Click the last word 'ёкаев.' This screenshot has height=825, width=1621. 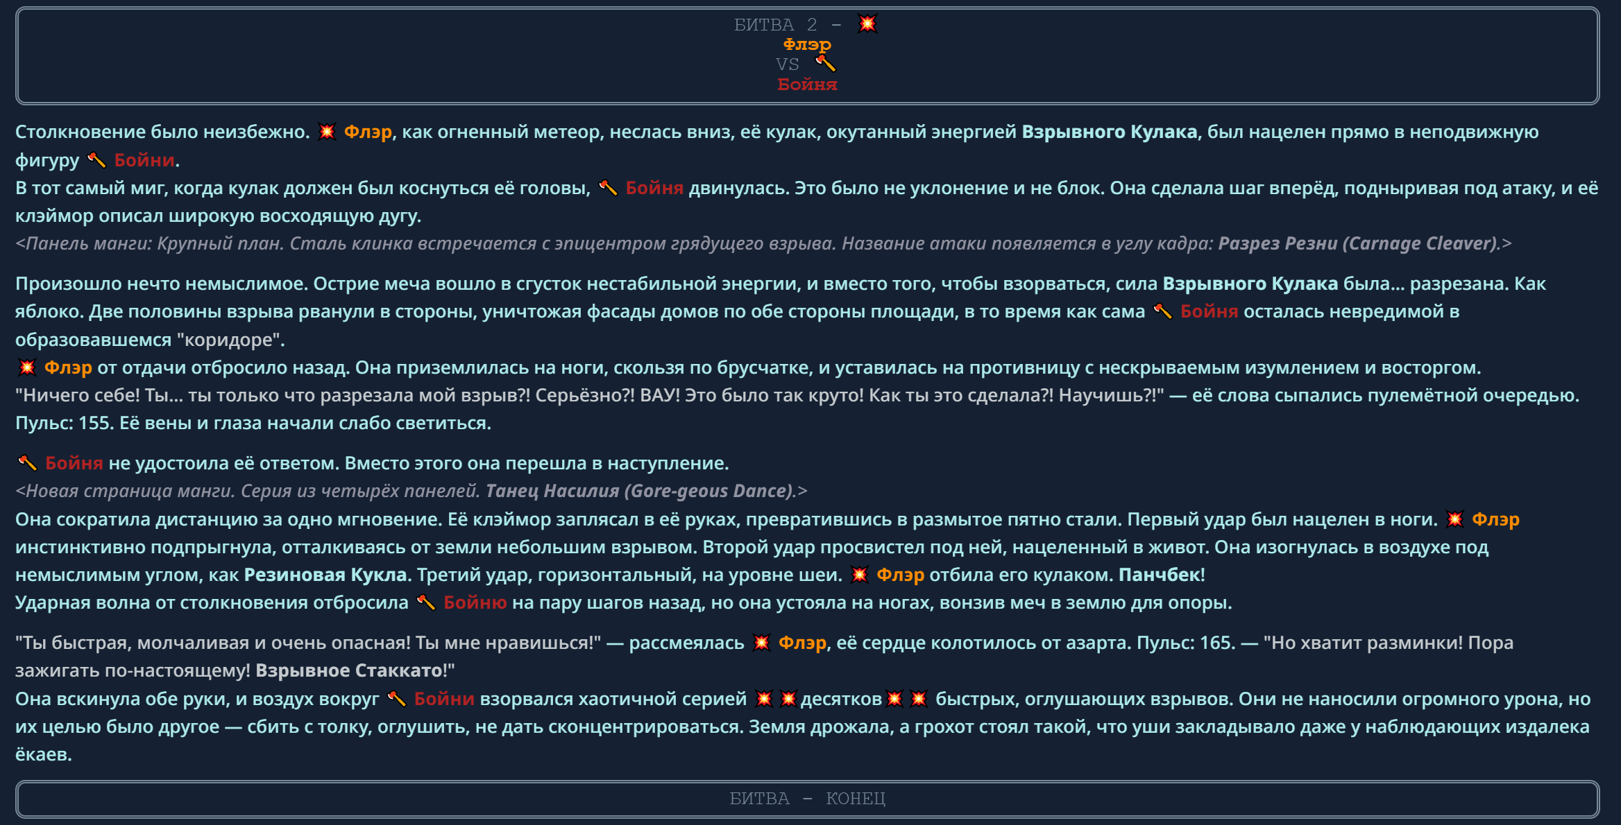(44, 754)
